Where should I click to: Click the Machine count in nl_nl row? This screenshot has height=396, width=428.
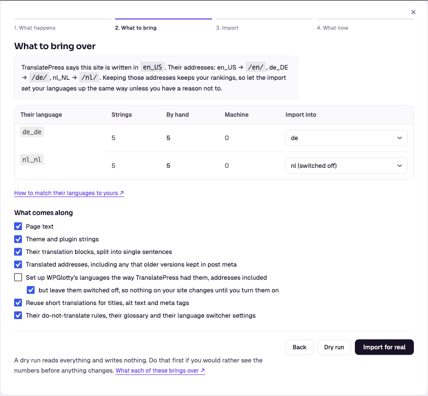(x=227, y=165)
